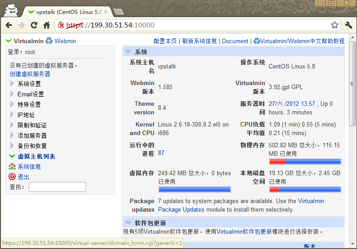The height and width of the screenshot is (249, 357).
Task: Bookmark this page with the star icon
Action: click(334, 25)
